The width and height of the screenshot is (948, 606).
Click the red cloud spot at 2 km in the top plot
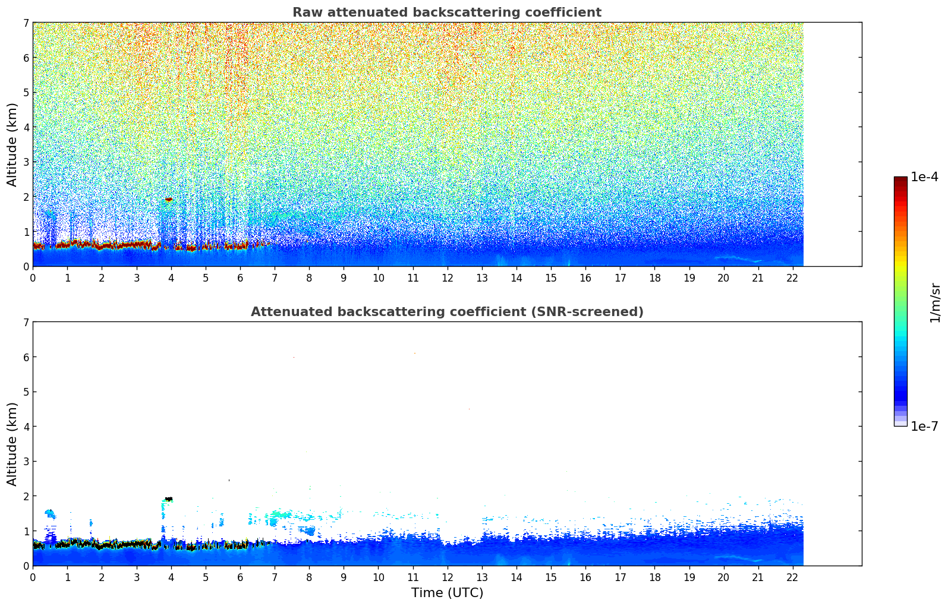[x=169, y=200]
